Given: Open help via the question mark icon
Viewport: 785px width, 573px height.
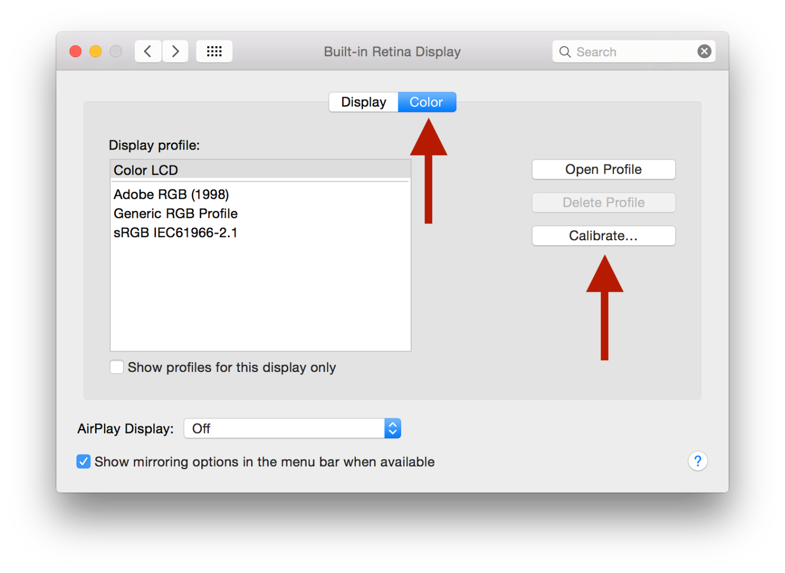Looking at the screenshot, I should coord(697,461).
